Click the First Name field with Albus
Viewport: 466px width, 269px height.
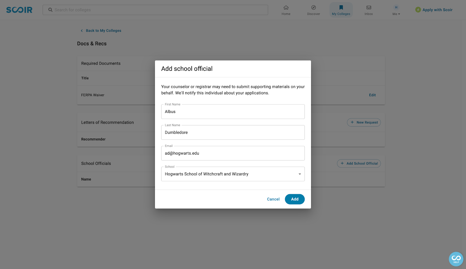[233, 112]
